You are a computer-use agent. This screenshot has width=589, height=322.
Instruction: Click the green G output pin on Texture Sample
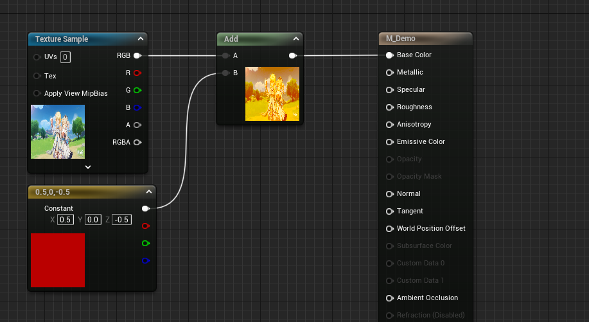[x=137, y=91]
